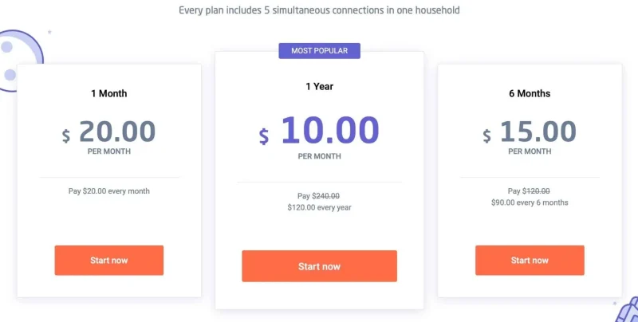The width and height of the screenshot is (638, 322).
Task: Click the MOST POPULAR badge
Action: pyautogui.click(x=319, y=51)
